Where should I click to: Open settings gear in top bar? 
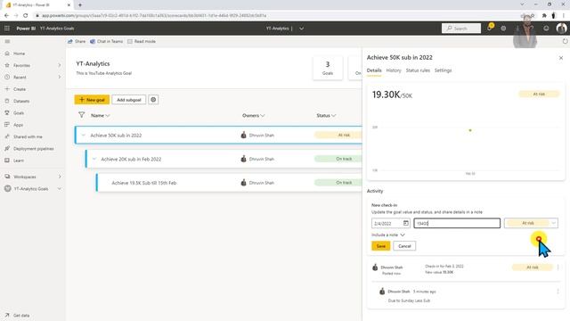point(503,28)
